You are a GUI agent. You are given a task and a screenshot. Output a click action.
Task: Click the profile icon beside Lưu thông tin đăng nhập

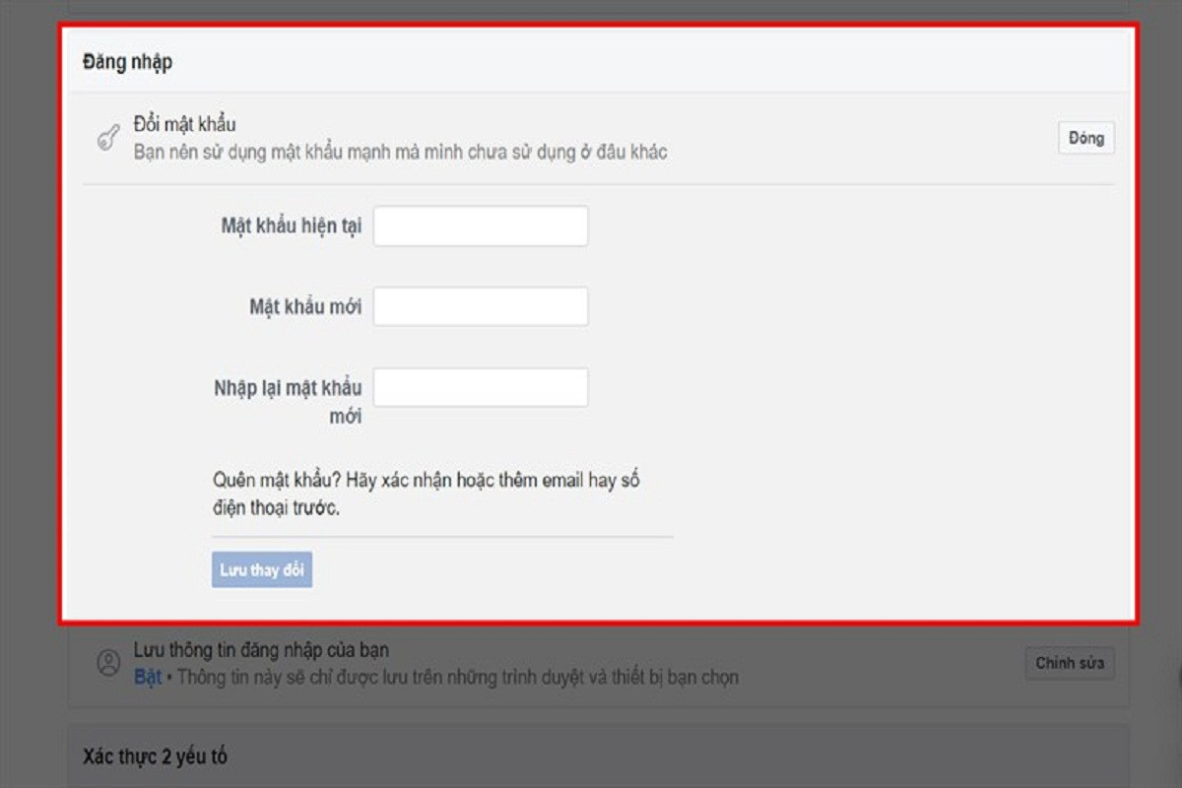[107, 663]
